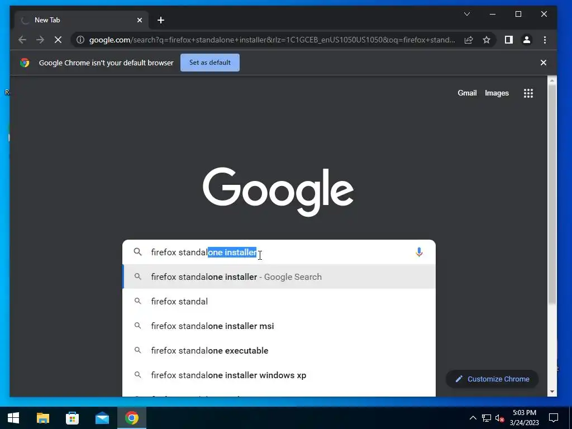View site information icon in address bar
The height and width of the screenshot is (429, 572).
pos(80,40)
